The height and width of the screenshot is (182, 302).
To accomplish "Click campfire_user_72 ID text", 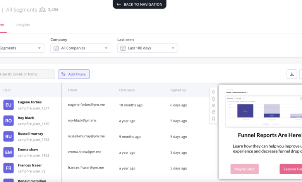I will 32,171.
